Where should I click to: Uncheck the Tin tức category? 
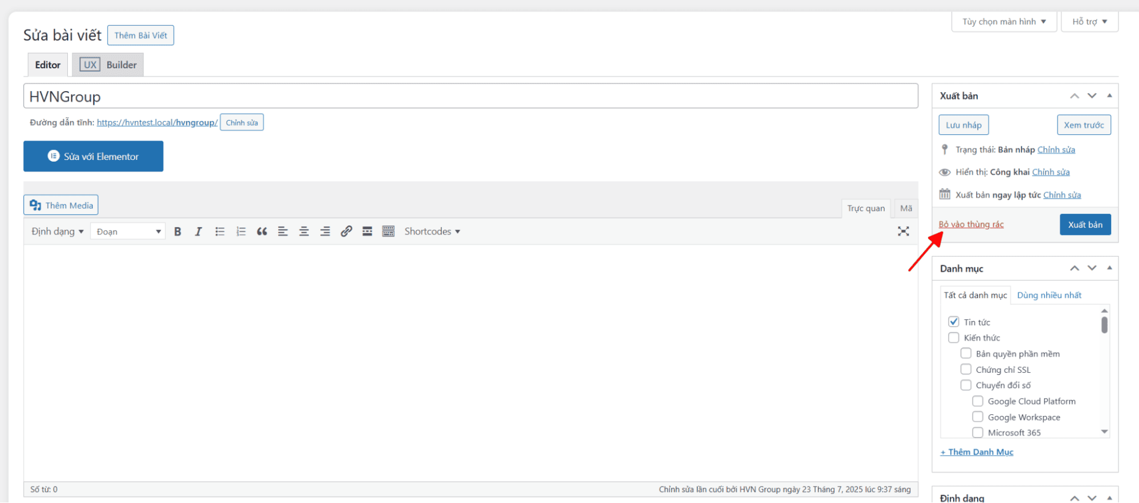(x=954, y=322)
